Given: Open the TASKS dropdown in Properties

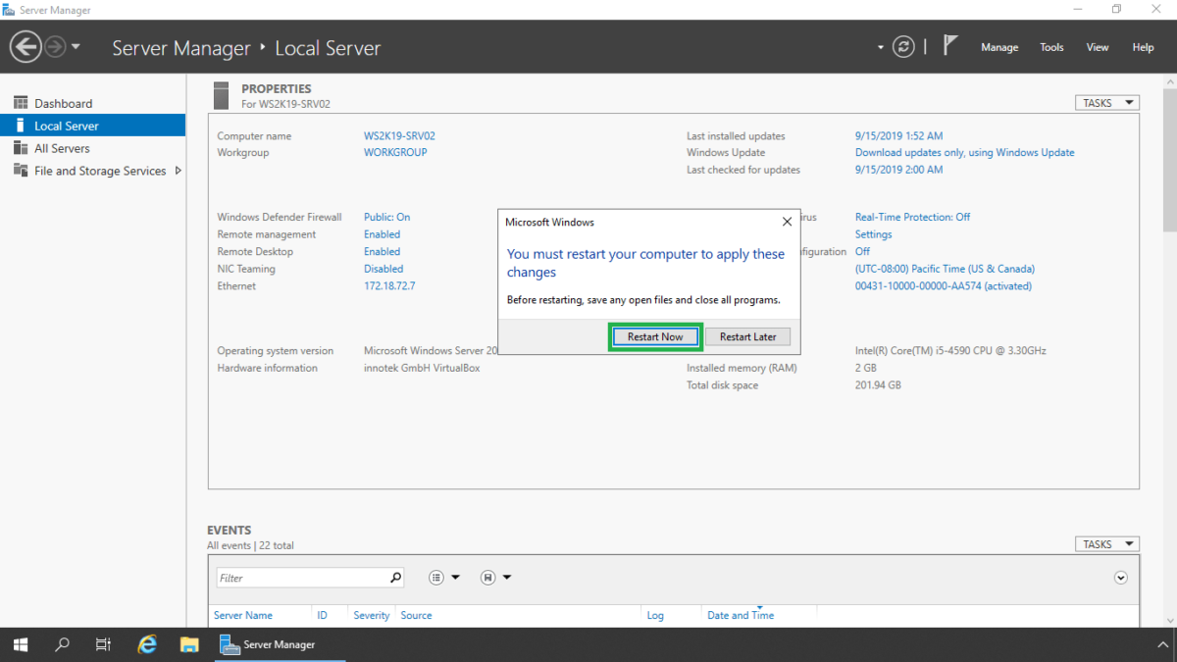Looking at the screenshot, I should tap(1106, 102).
